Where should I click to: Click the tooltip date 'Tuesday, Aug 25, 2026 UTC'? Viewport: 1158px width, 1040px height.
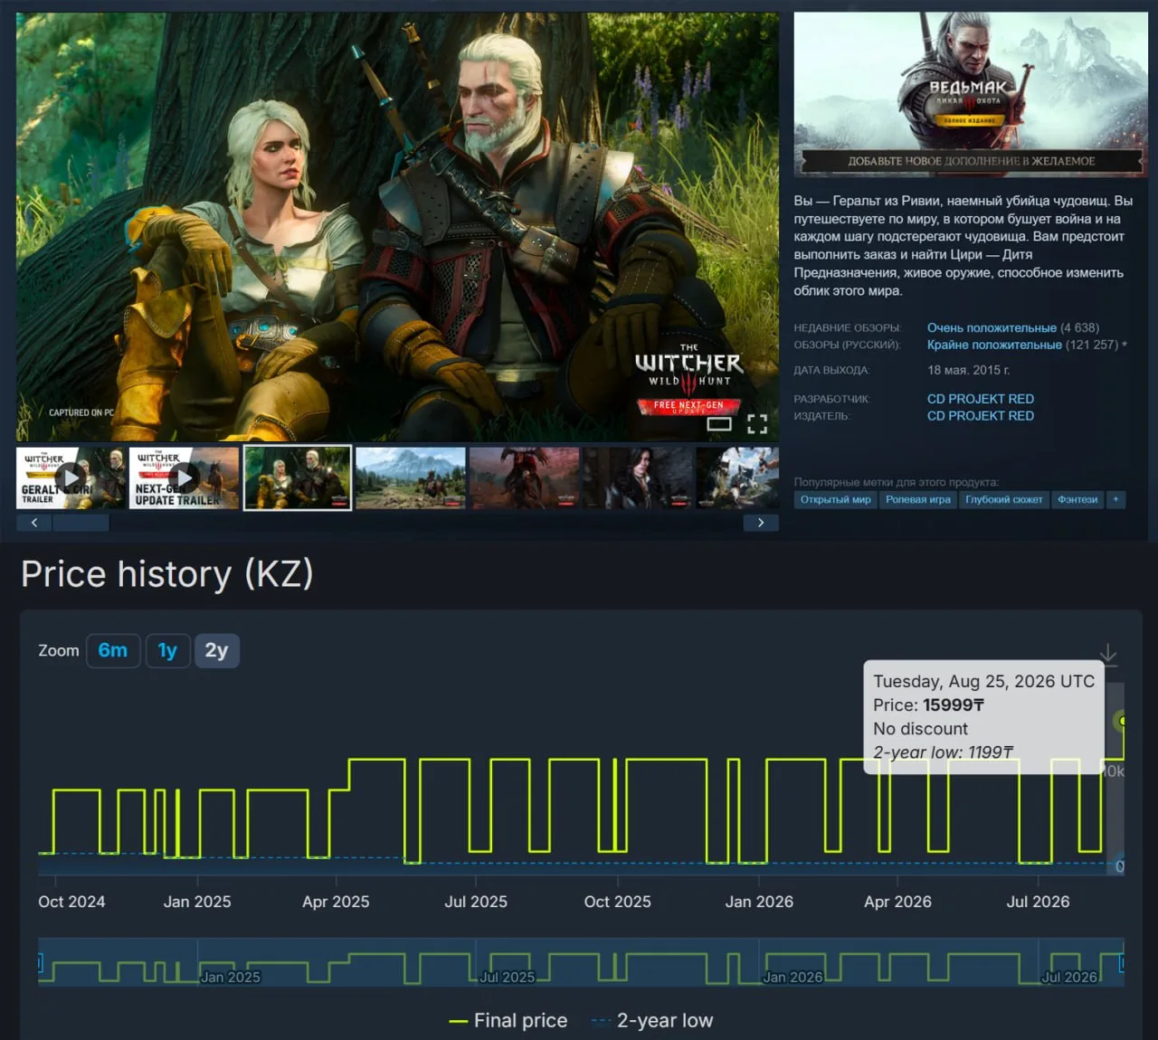point(984,681)
